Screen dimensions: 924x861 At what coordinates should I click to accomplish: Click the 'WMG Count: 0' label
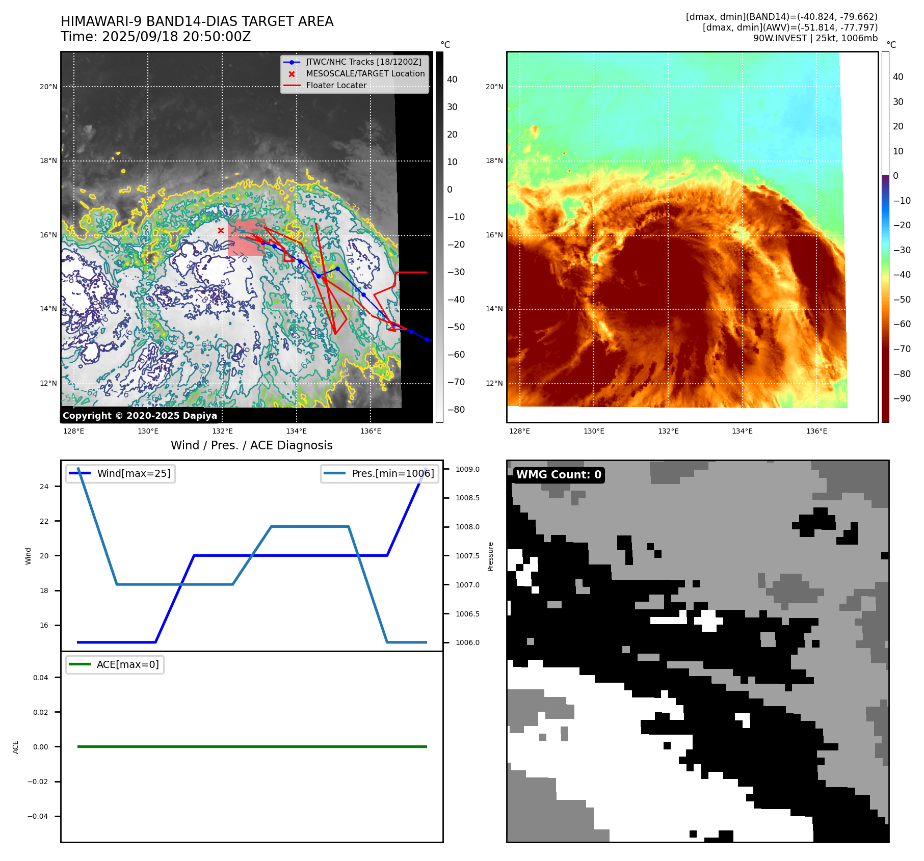pyautogui.click(x=559, y=475)
